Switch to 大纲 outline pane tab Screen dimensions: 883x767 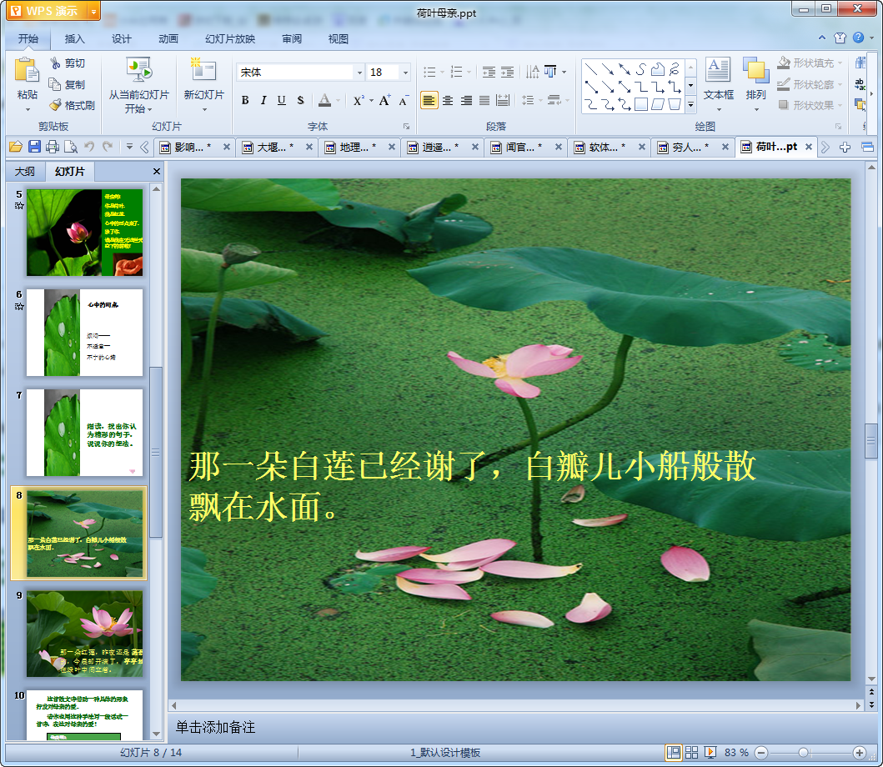25,171
